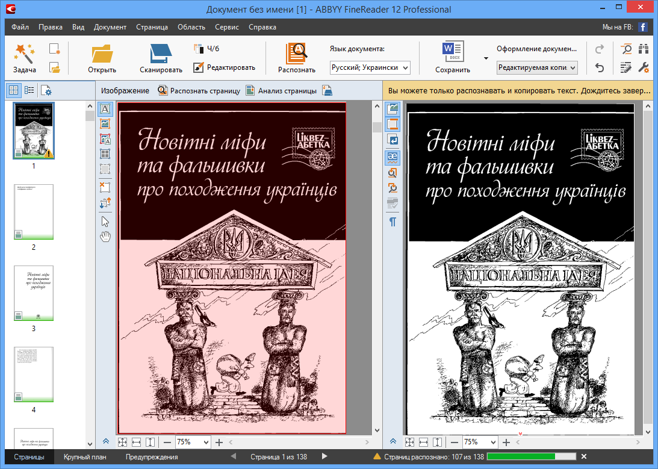Click the Страницы status bar tab
This screenshot has height=469, width=658.
(x=29, y=457)
